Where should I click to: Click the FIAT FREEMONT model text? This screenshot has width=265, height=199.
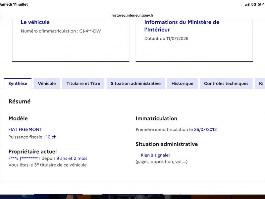(25, 129)
